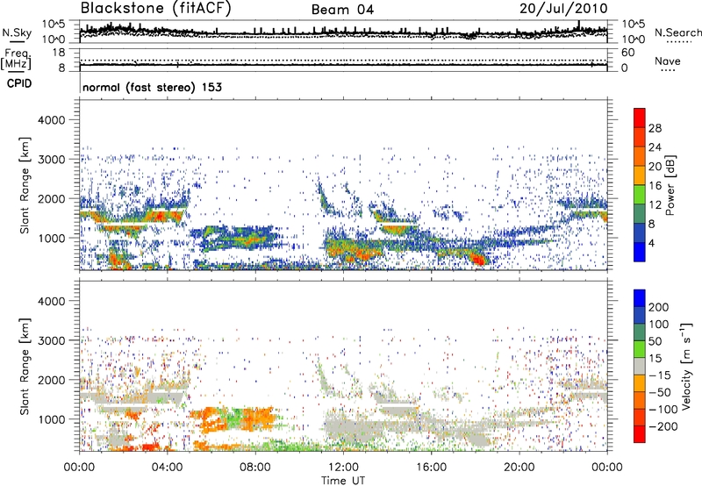The width and height of the screenshot is (702, 486).
Task: Click the light green 12-16 dB segment of Power colorbar
Action: [x=640, y=195]
